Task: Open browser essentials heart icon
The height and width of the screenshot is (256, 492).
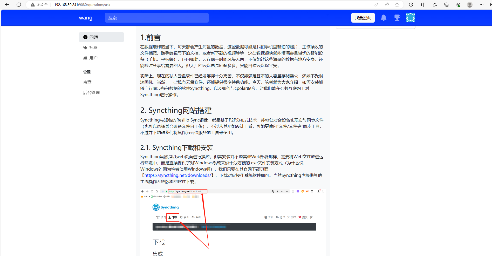Action: [458, 5]
